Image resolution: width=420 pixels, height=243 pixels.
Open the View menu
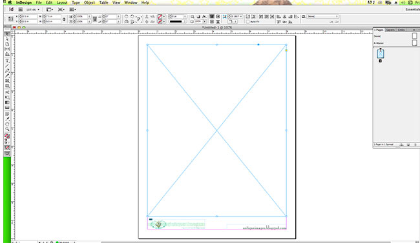click(x=116, y=3)
